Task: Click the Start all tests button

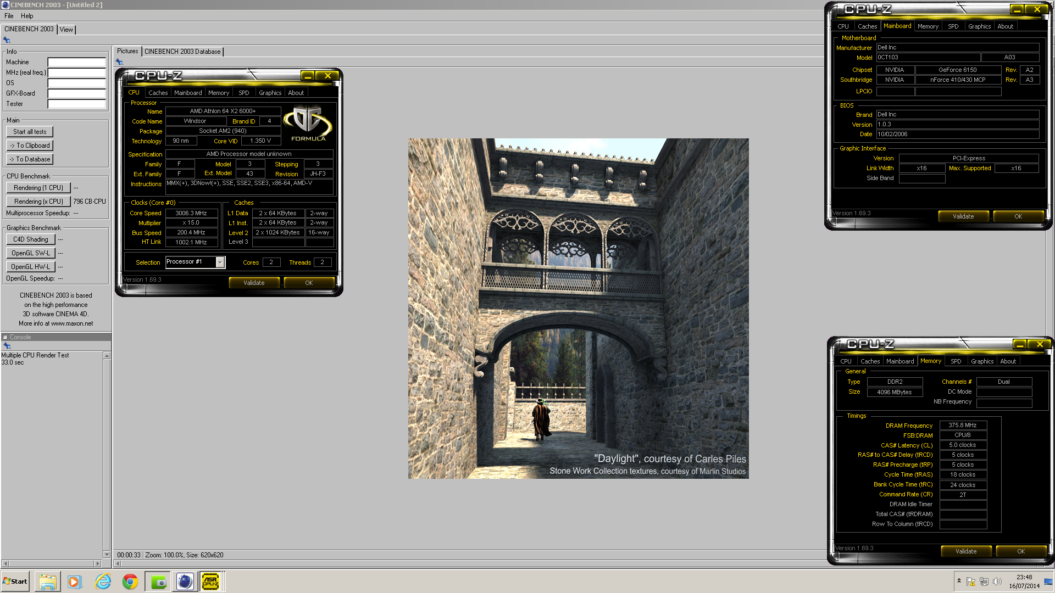Action: click(30, 132)
